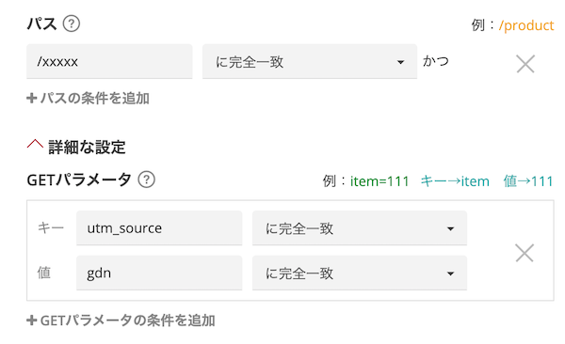Click the path input field containing /xxxxx
The height and width of the screenshot is (344, 565).
point(109,61)
